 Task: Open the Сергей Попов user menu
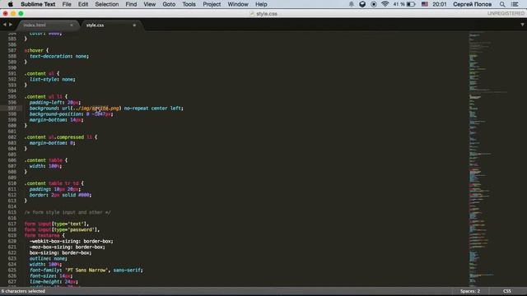pos(472,4)
